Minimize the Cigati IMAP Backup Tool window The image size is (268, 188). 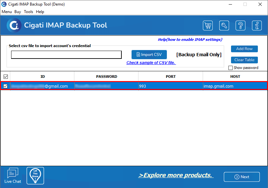[230, 4]
